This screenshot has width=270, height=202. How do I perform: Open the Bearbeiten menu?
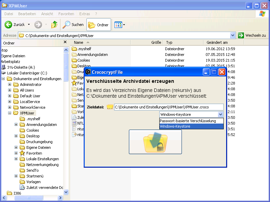tap(27, 14)
